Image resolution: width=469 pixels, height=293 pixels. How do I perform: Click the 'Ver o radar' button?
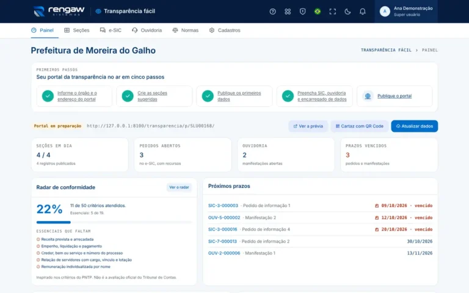179,187
